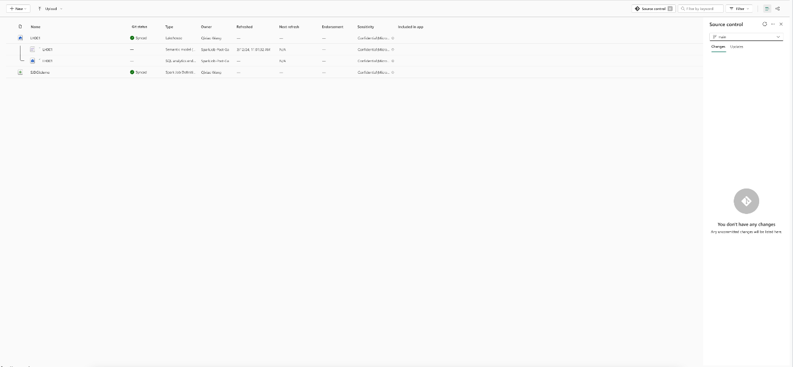Switch to lineage view icon
793x367 pixels.
(777, 9)
